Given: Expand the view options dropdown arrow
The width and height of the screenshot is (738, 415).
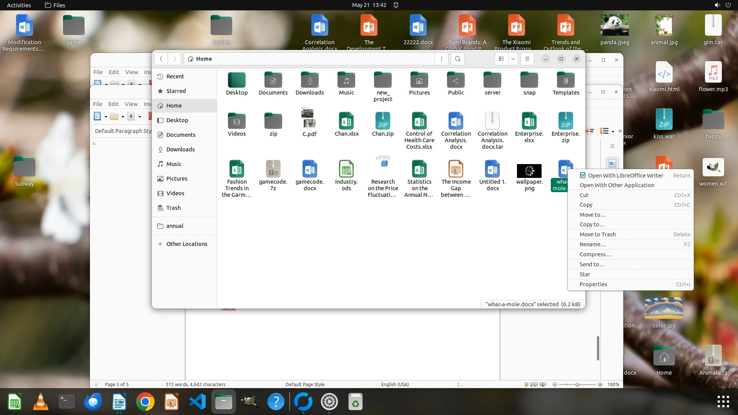Looking at the screenshot, I should click(x=513, y=59).
